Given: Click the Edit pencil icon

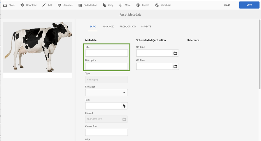Looking at the screenshot, I should pos(44,5).
